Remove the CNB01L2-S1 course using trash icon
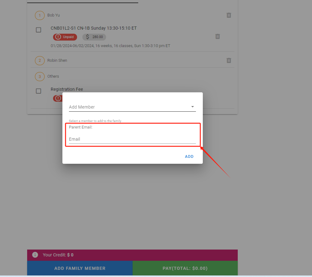The width and height of the screenshot is (312, 277). tap(217, 36)
